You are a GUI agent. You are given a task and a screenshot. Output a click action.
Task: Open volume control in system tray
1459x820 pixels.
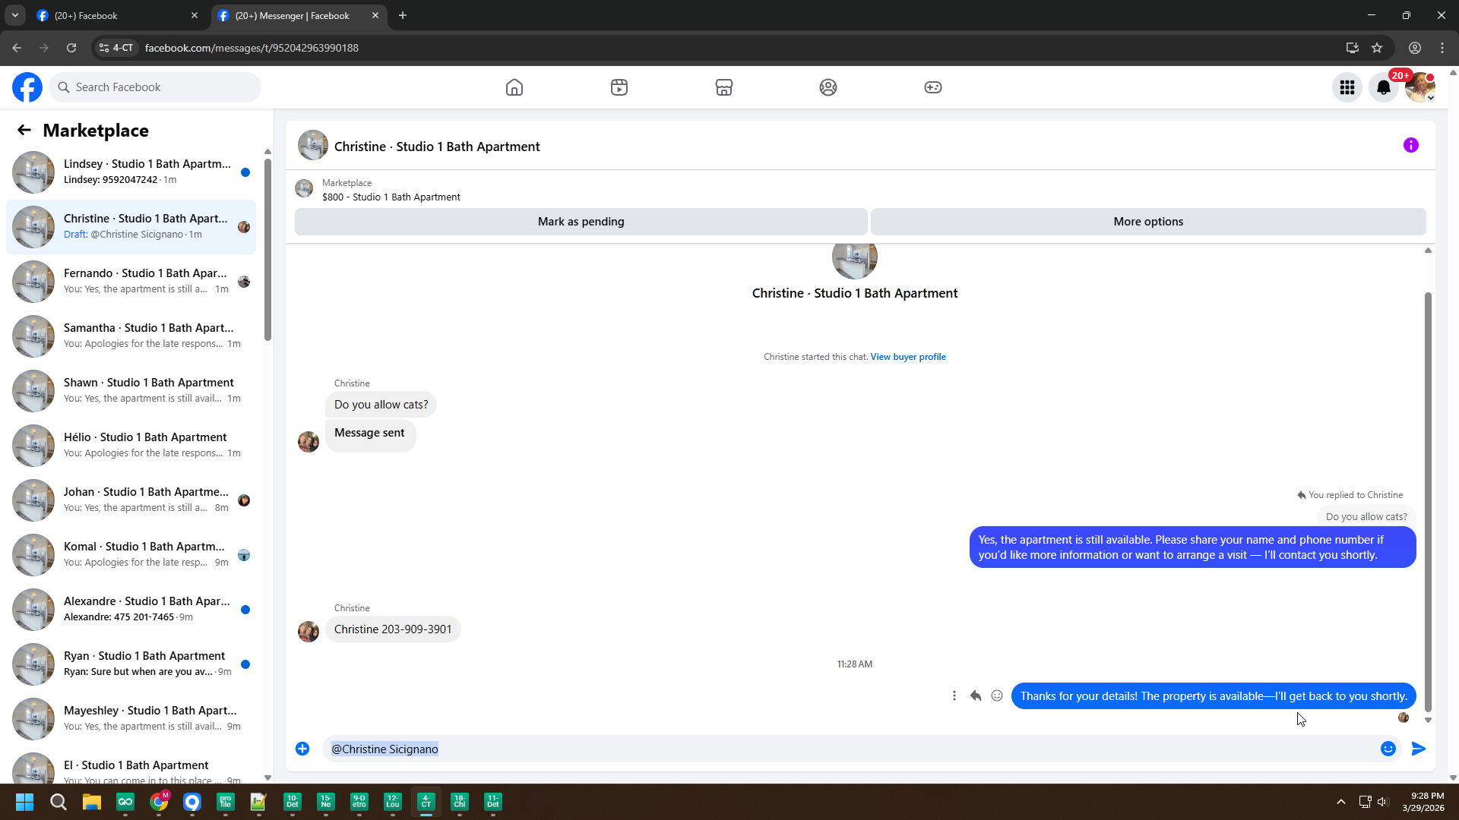[1382, 802]
